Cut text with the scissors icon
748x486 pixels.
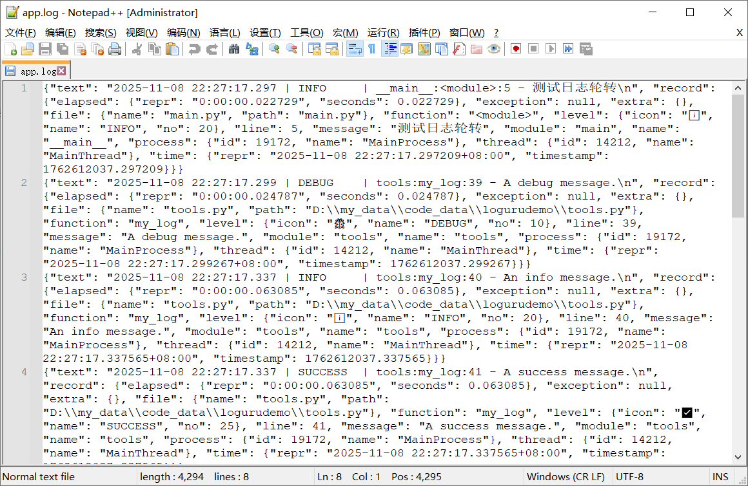point(136,48)
